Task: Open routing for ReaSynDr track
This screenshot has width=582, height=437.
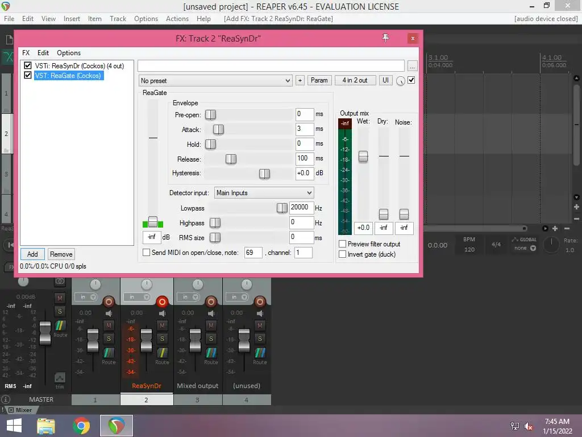Action: tap(162, 352)
